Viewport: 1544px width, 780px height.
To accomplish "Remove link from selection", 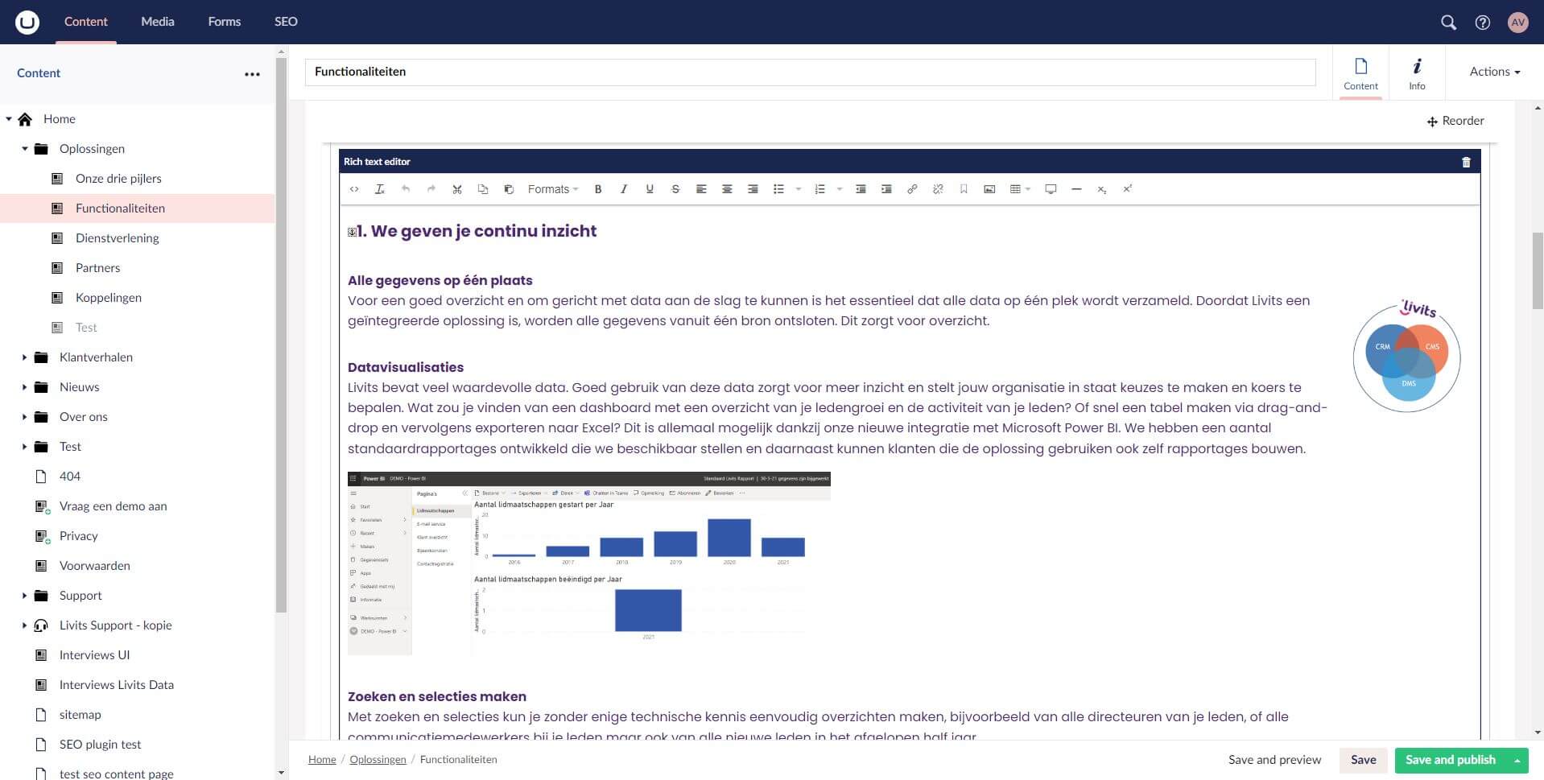I will click(x=938, y=189).
